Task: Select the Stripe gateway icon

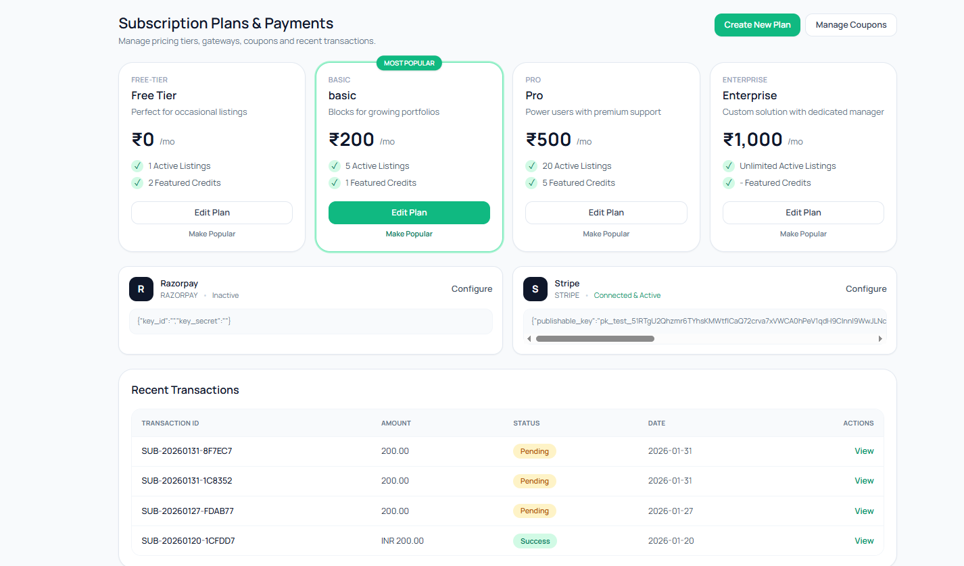Action: tap(535, 289)
